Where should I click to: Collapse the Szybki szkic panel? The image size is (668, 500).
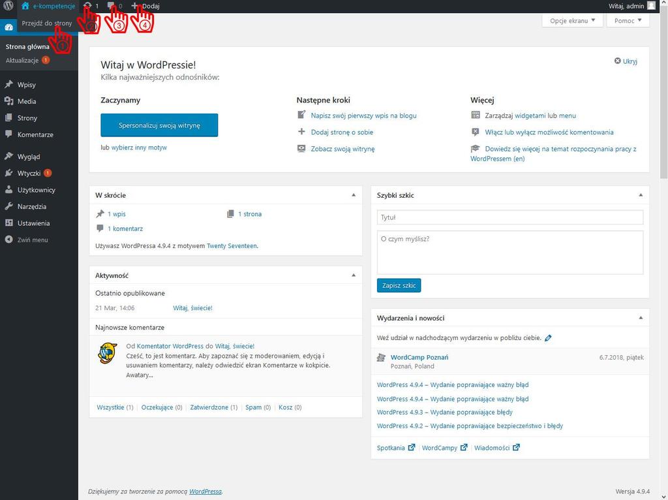641,195
